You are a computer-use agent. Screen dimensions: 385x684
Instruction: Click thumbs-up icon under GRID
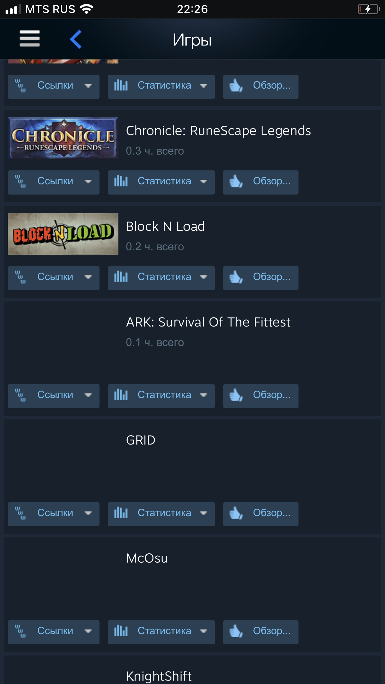pos(236,513)
